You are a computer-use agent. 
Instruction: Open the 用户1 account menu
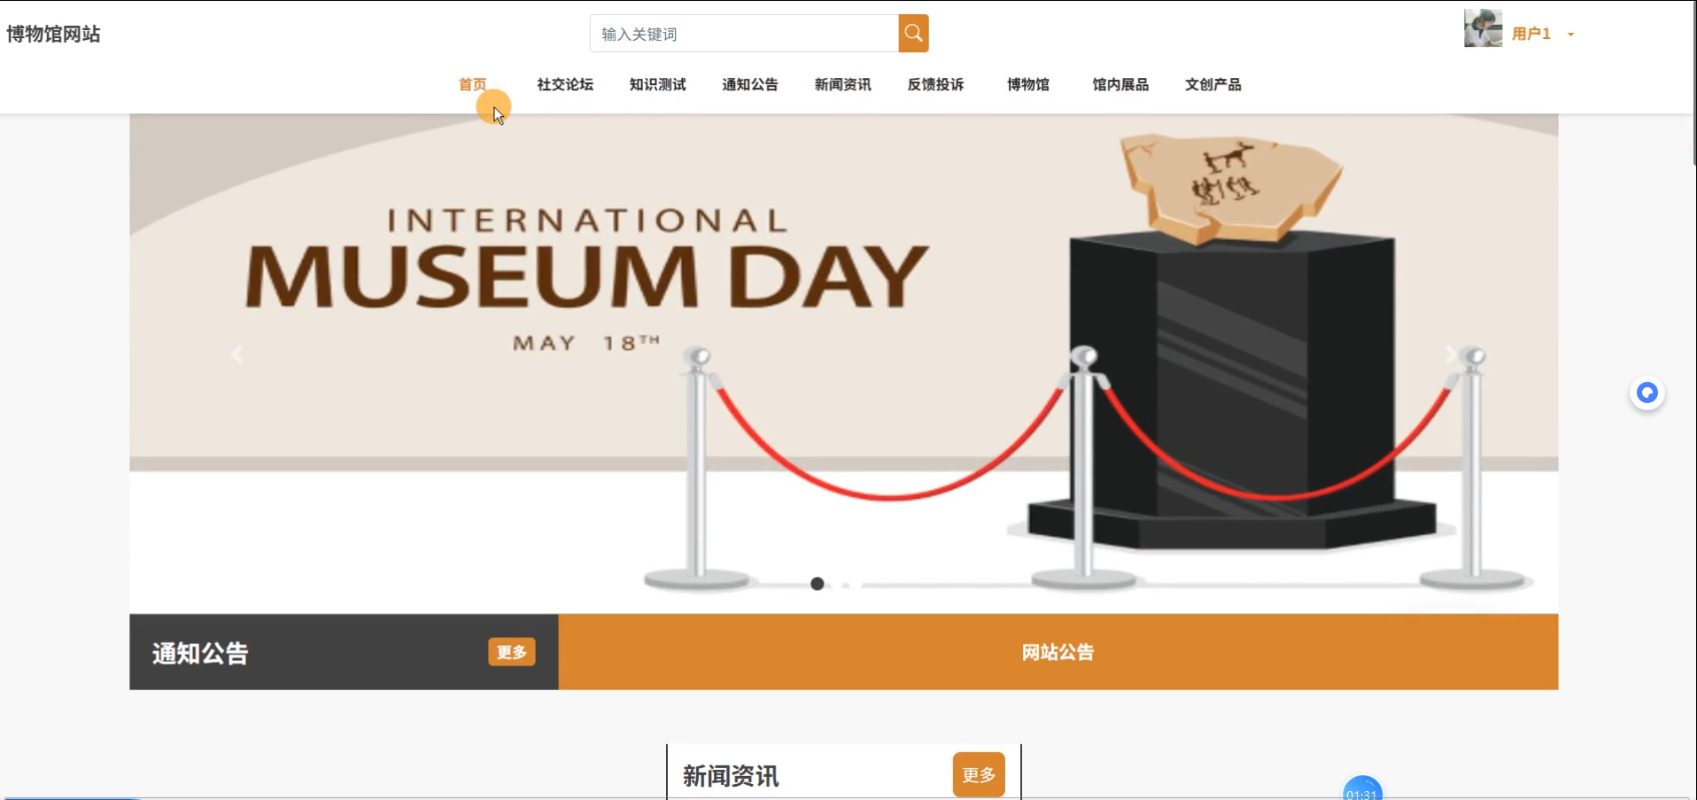coord(1531,34)
